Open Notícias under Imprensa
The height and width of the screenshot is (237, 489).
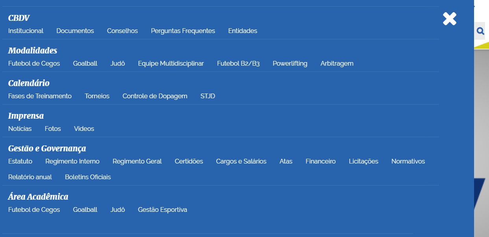coord(20,129)
